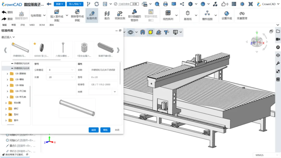Click the blue 预览 button

pos(105,130)
